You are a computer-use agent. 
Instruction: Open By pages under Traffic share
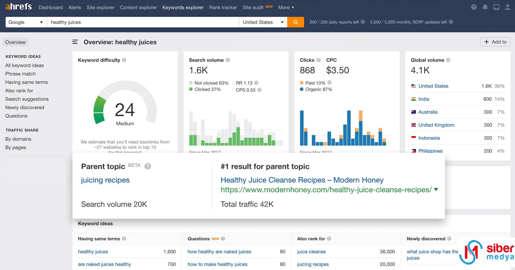[15, 147]
